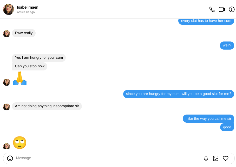Select the "Am not doing anything inappropriate" message
Screen dimensions: 236x167
coord(47,106)
